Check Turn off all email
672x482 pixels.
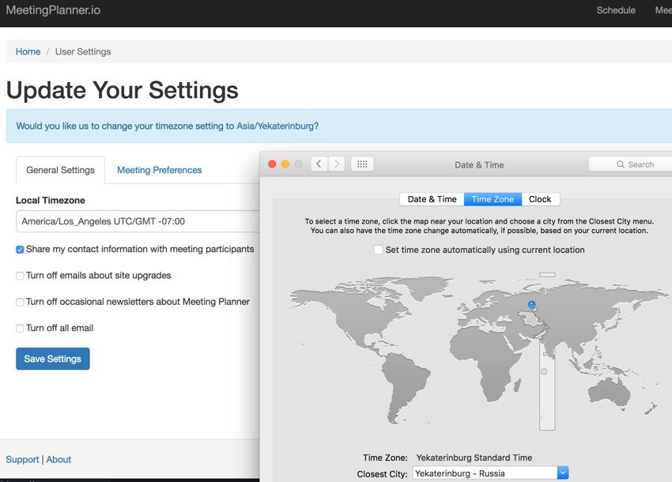tap(20, 329)
